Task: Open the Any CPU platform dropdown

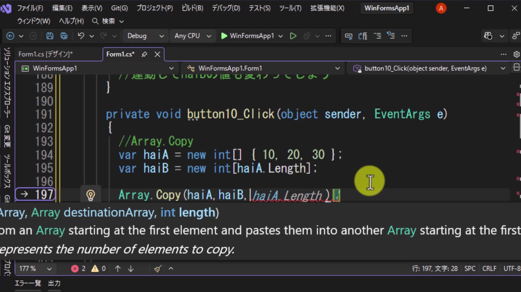Action: [x=193, y=36]
